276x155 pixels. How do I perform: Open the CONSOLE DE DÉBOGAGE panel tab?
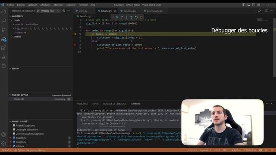[115, 104]
